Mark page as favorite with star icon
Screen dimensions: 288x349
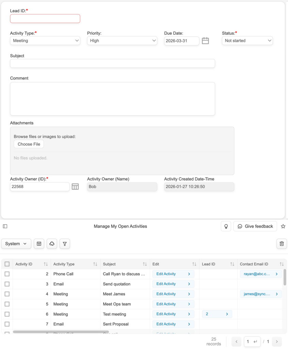(x=283, y=226)
